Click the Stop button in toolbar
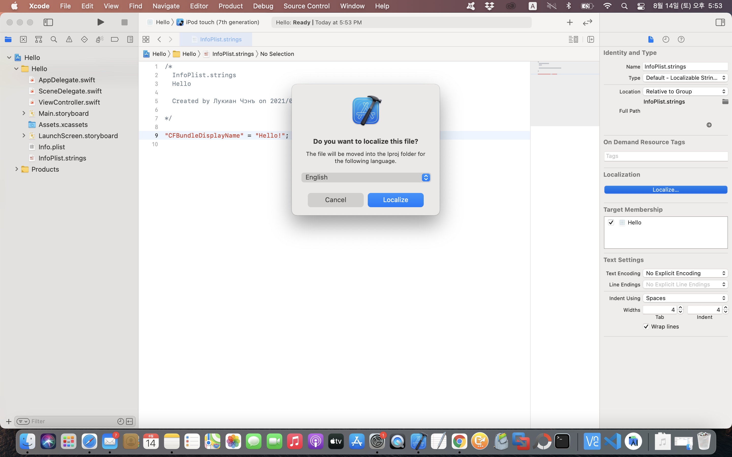 pyautogui.click(x=124, y=22)
